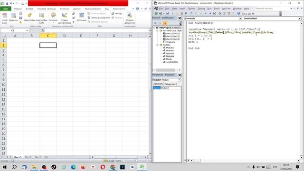Click the formula bar fx insert function icon
Viewport: 304px width, 171px height.
pos(43,30)
